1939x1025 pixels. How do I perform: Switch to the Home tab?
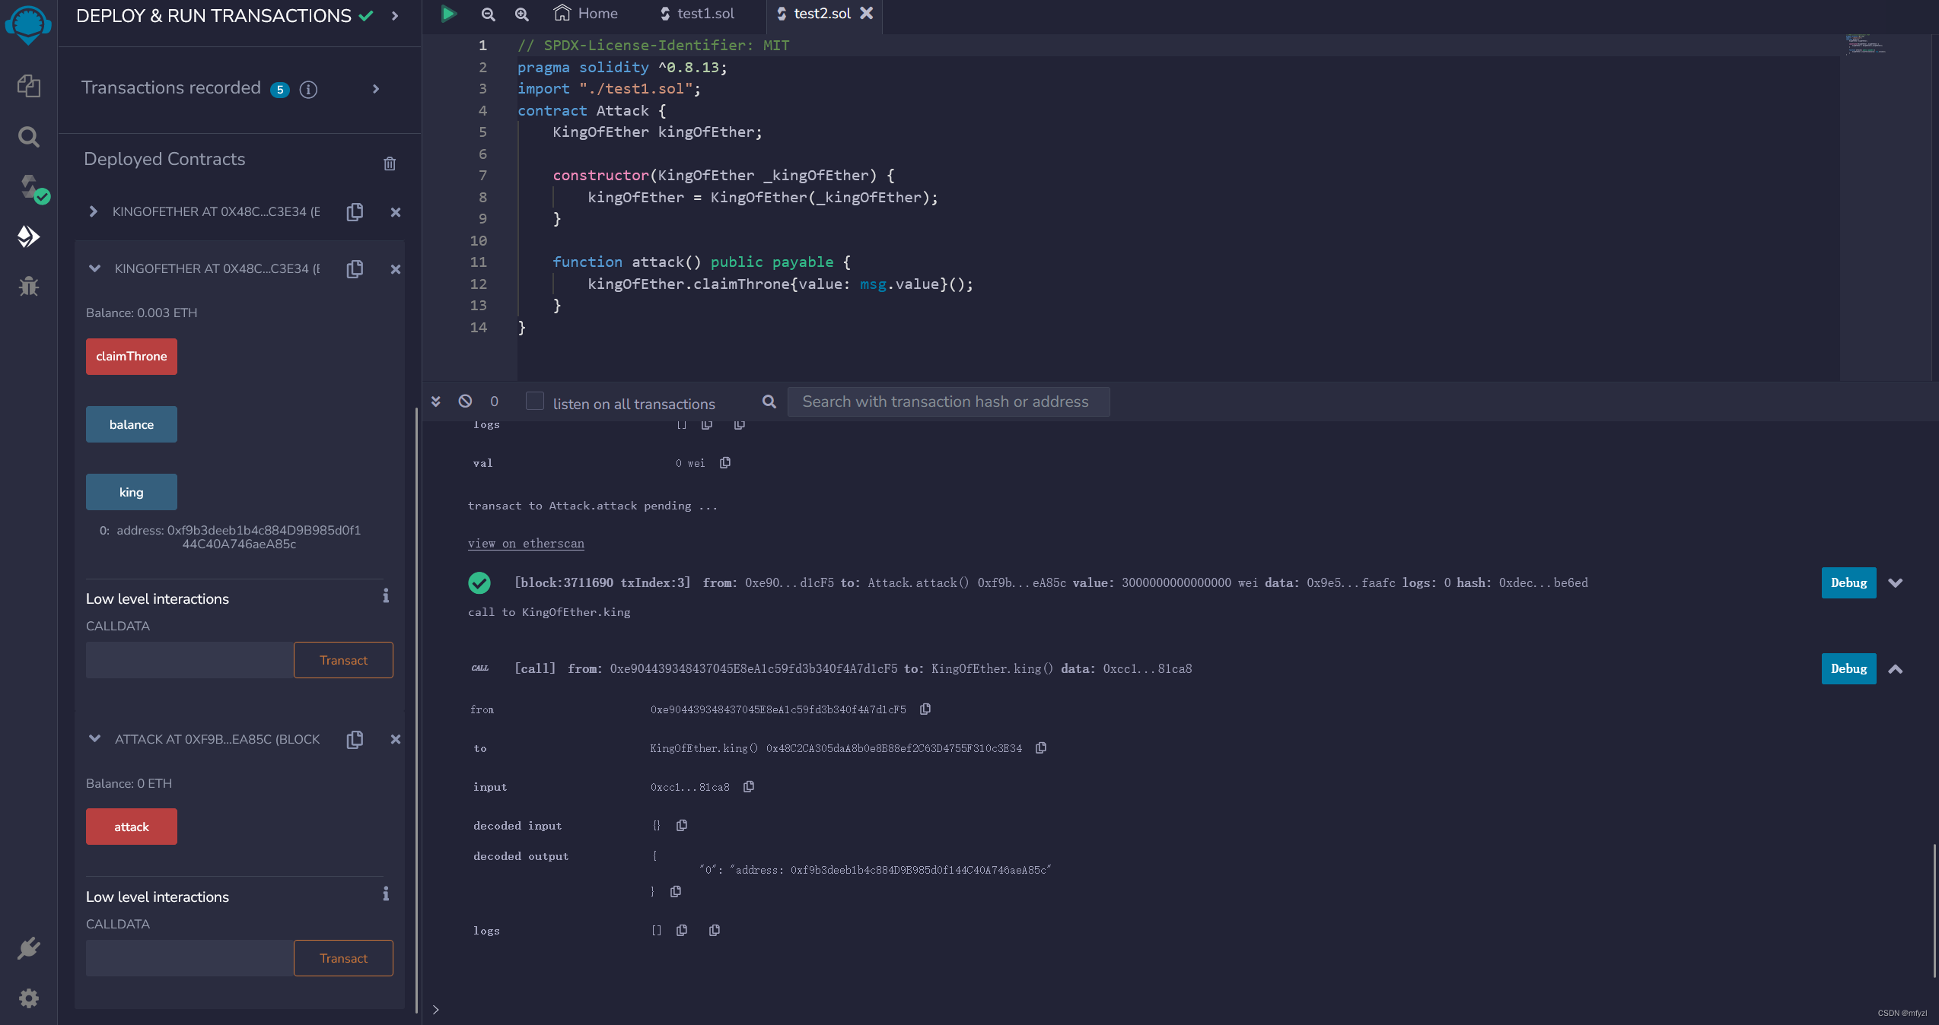586,14
